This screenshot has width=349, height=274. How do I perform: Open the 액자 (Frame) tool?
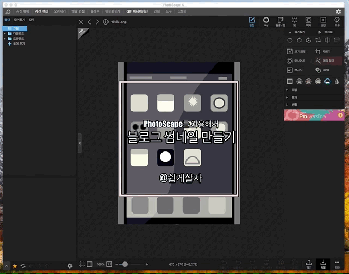tap(309, 22)
